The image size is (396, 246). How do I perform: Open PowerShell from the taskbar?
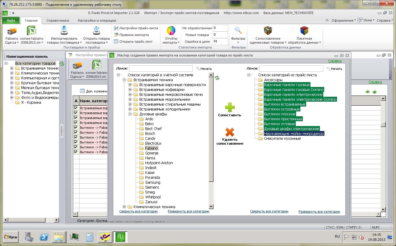coord(44,237)
